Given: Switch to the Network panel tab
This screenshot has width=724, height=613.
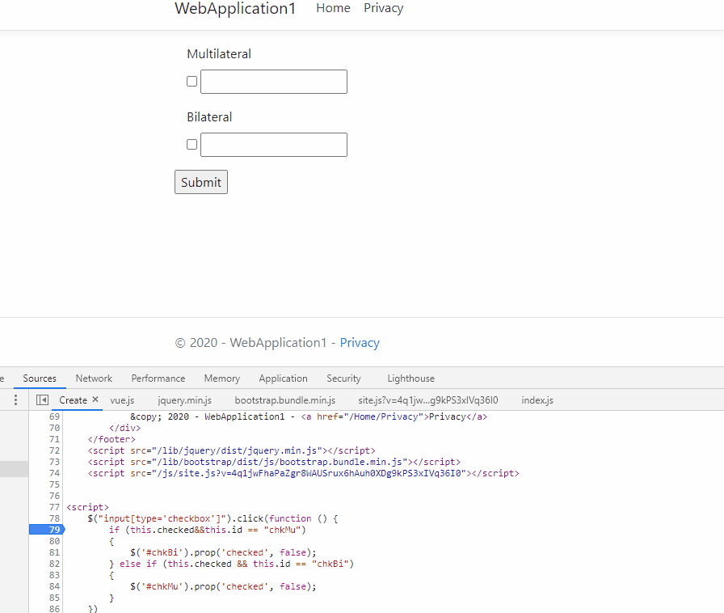Looking at the screenshot, I should (94, 378).
